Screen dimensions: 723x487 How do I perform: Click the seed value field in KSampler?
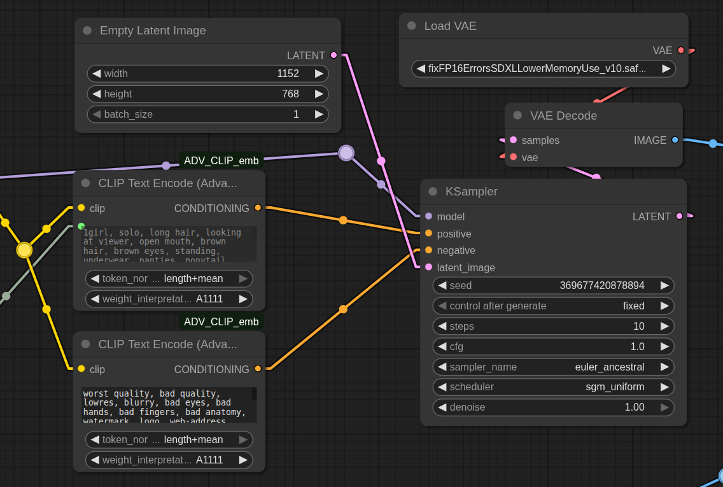(x=552, y=285)
